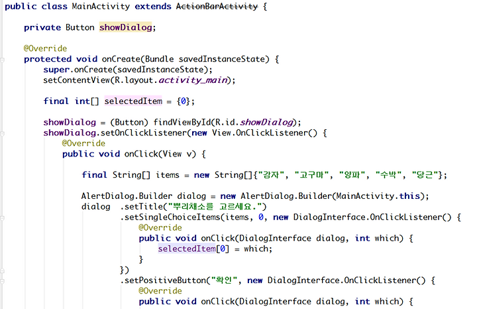Click the "확인" button label string
The width and height of the screenshot is (477, 309).
(224, 280)
